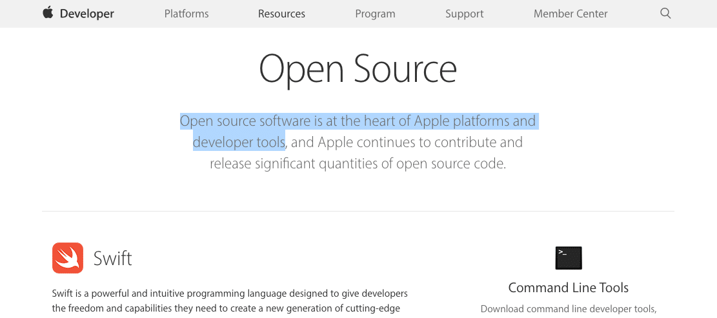Open the Support menu
The width and height of the screenshot is (717, 318).
(x=464, y=14)
